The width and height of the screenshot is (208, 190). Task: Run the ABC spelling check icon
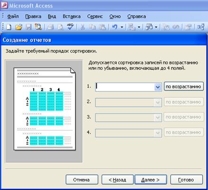point(70,27)
